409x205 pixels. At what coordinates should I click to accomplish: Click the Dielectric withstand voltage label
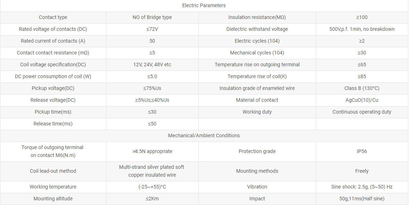[257, 29]
